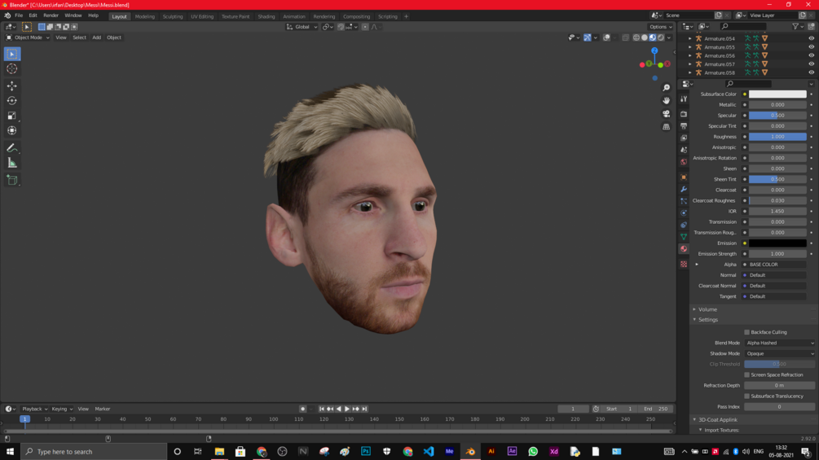Switch to Rendered shading mode

661,37
